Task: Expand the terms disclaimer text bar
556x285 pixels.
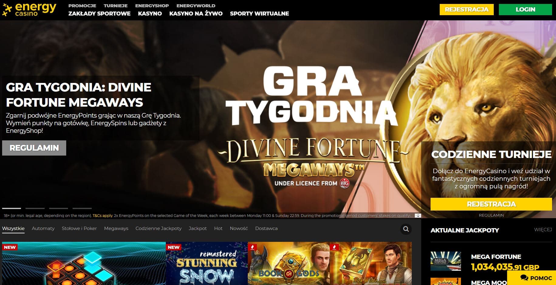Action: (x=418, y=215)
